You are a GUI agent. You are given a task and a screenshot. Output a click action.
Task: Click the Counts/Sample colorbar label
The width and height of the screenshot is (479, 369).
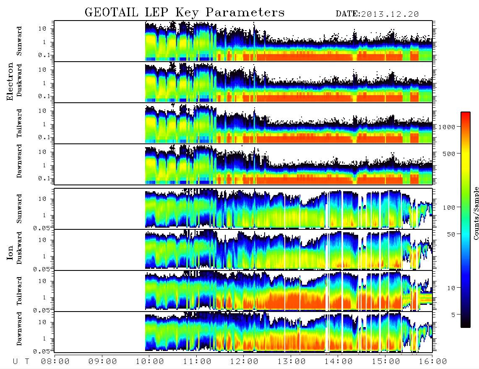(476, 213)
